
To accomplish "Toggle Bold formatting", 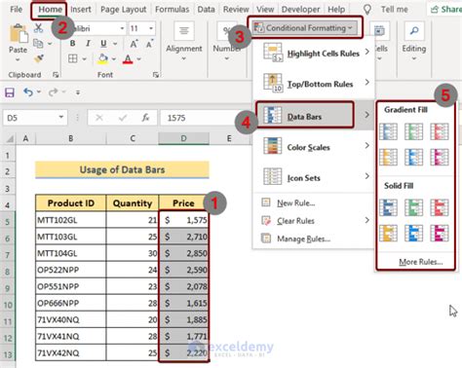I will point(72,43).
